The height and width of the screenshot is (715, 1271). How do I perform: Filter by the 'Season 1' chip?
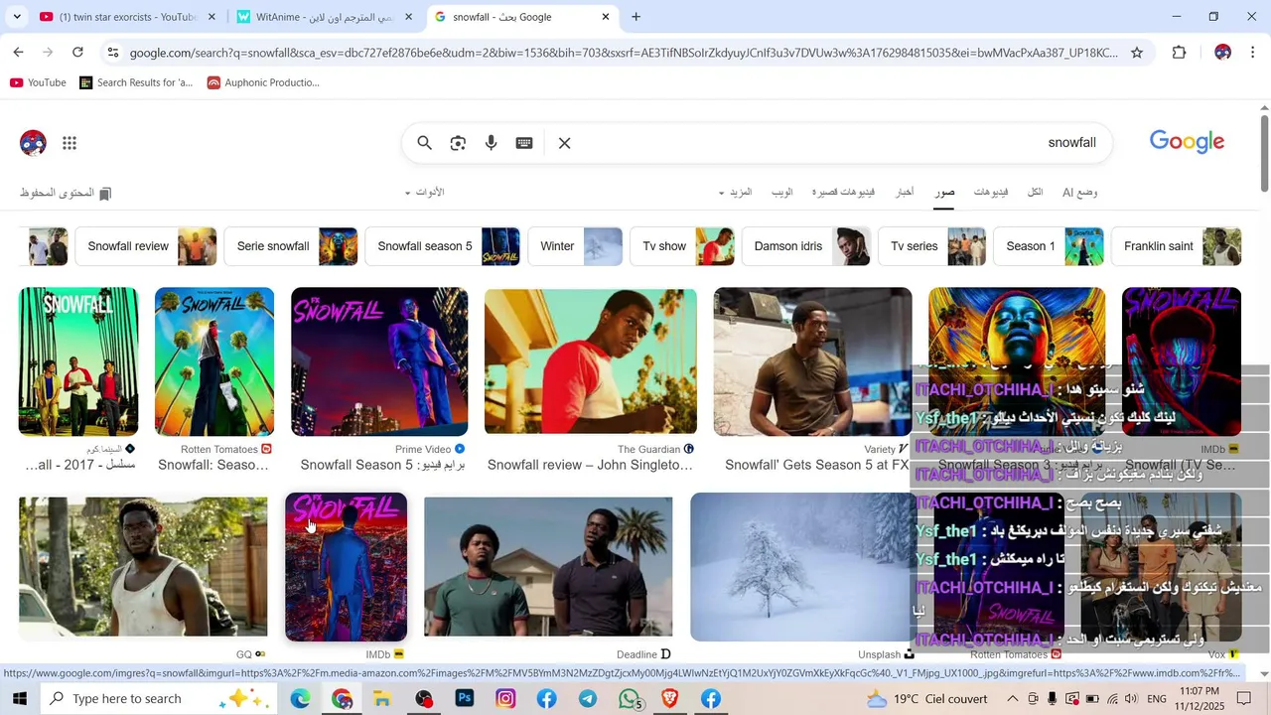click(x=1049, y=246)
